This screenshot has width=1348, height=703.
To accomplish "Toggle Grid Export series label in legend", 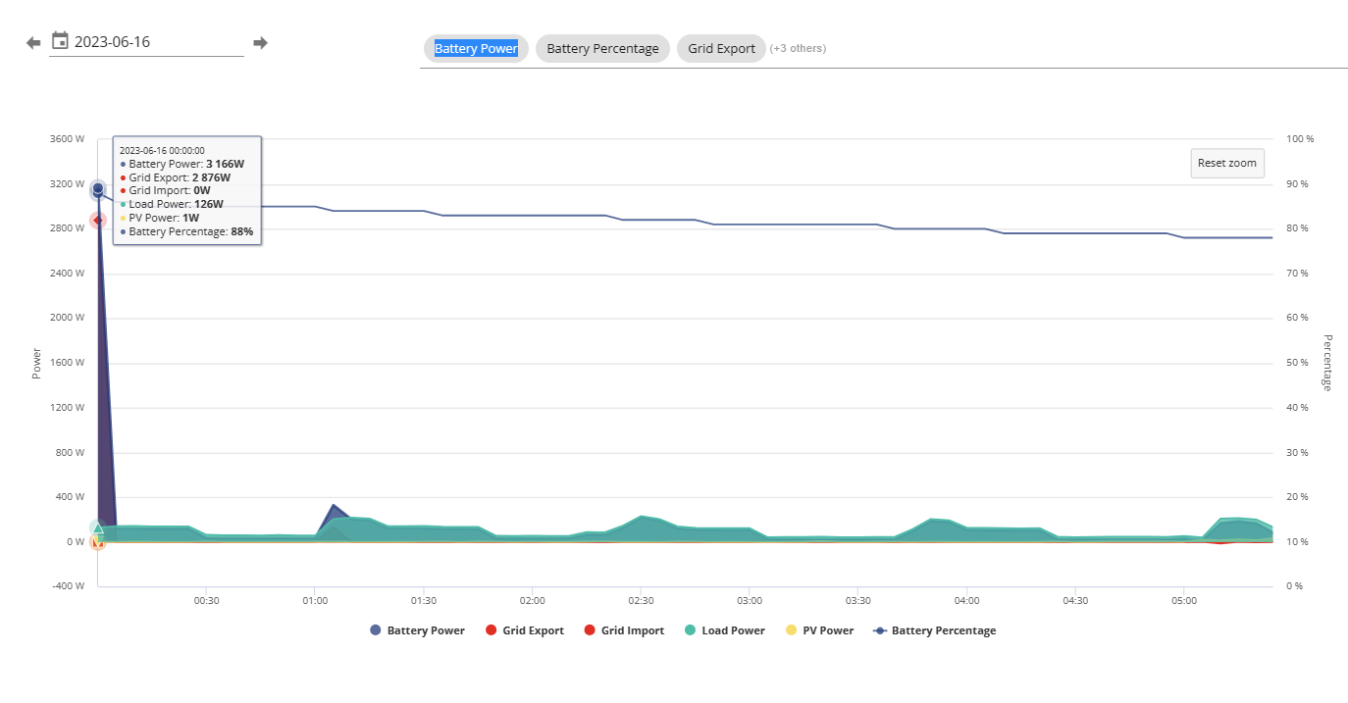I will click(x=533, y=630).
